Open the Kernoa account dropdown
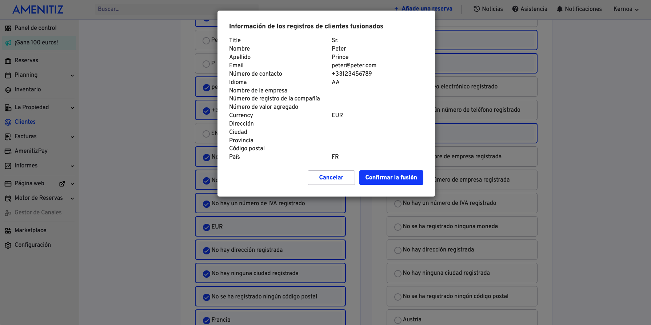 (x=626, y=9)
